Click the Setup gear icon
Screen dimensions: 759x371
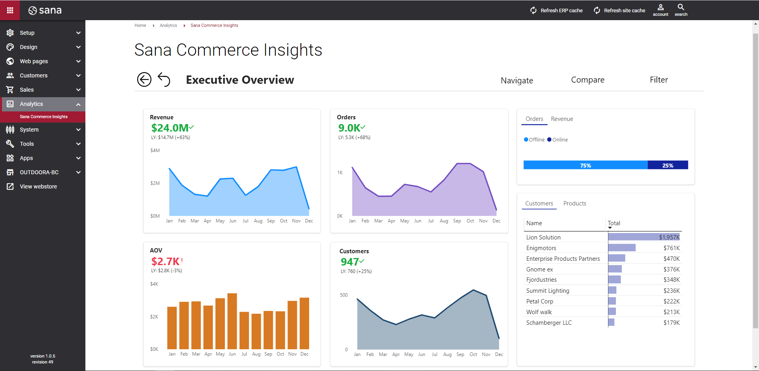(x=10, y=33)
